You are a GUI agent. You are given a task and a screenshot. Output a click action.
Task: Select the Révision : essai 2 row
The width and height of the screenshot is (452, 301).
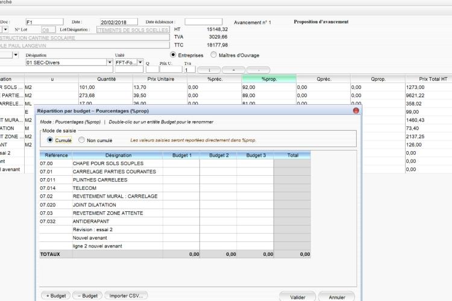click(x=175, y=229)
